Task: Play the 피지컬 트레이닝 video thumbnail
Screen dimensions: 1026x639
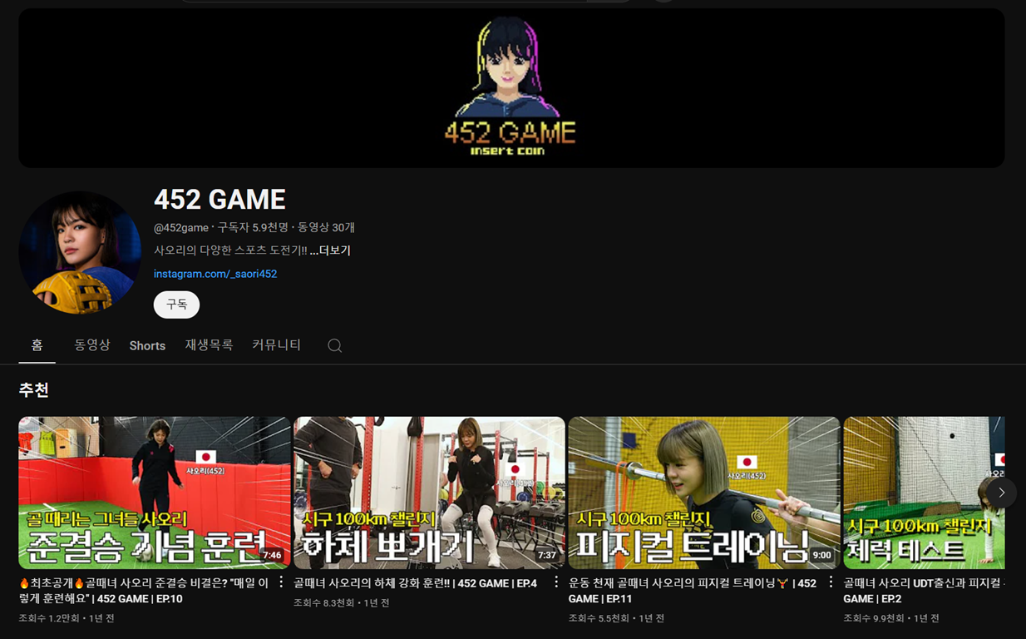Action: point(704,493)
